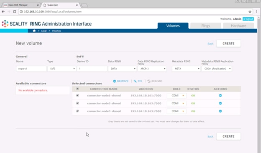Click the page vertical scrollbar
This screenshot has height=153, width=261.
tap(259, 84)
